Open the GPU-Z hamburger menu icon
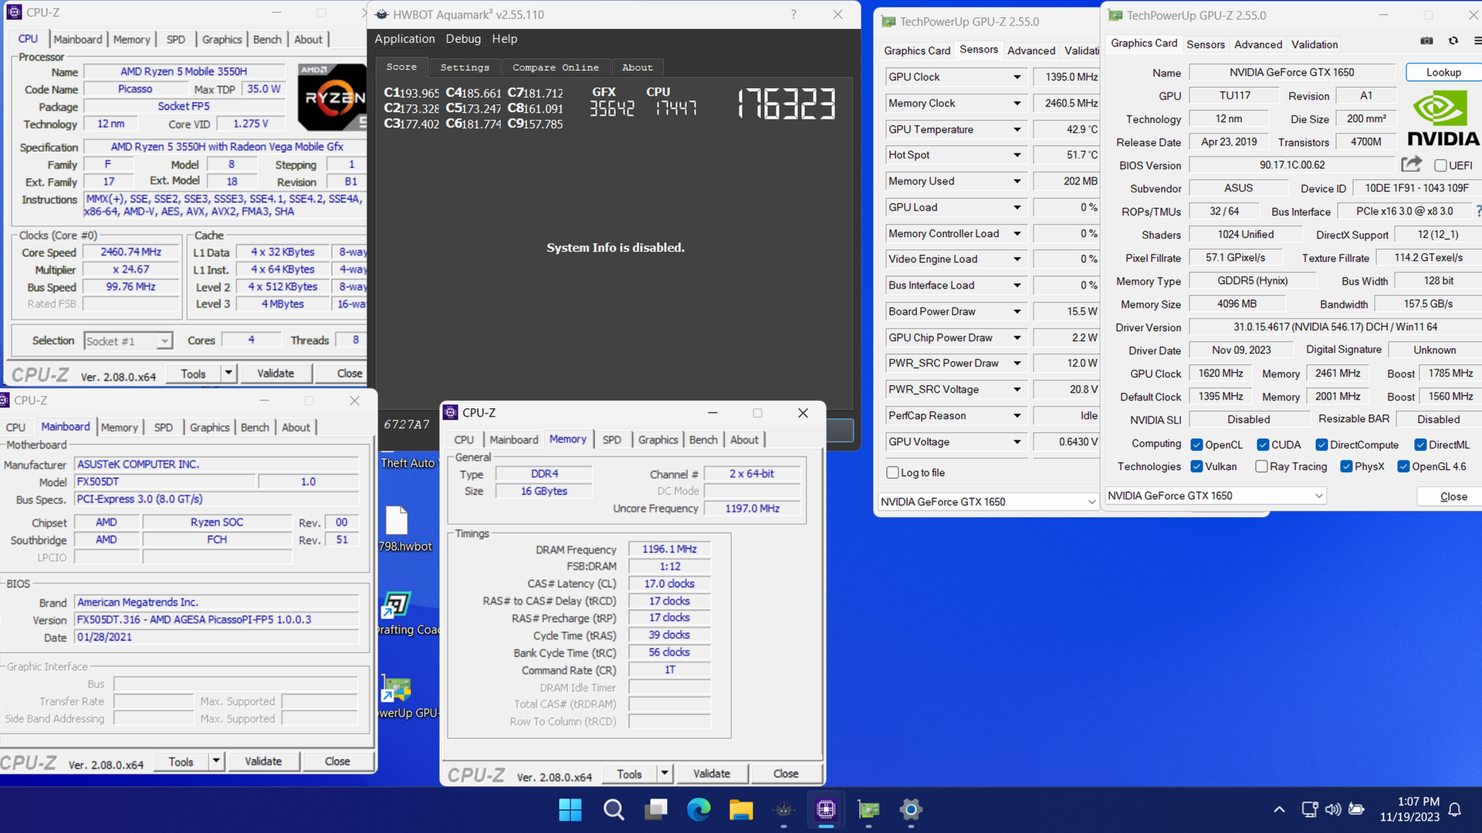 coord(1477,41)
